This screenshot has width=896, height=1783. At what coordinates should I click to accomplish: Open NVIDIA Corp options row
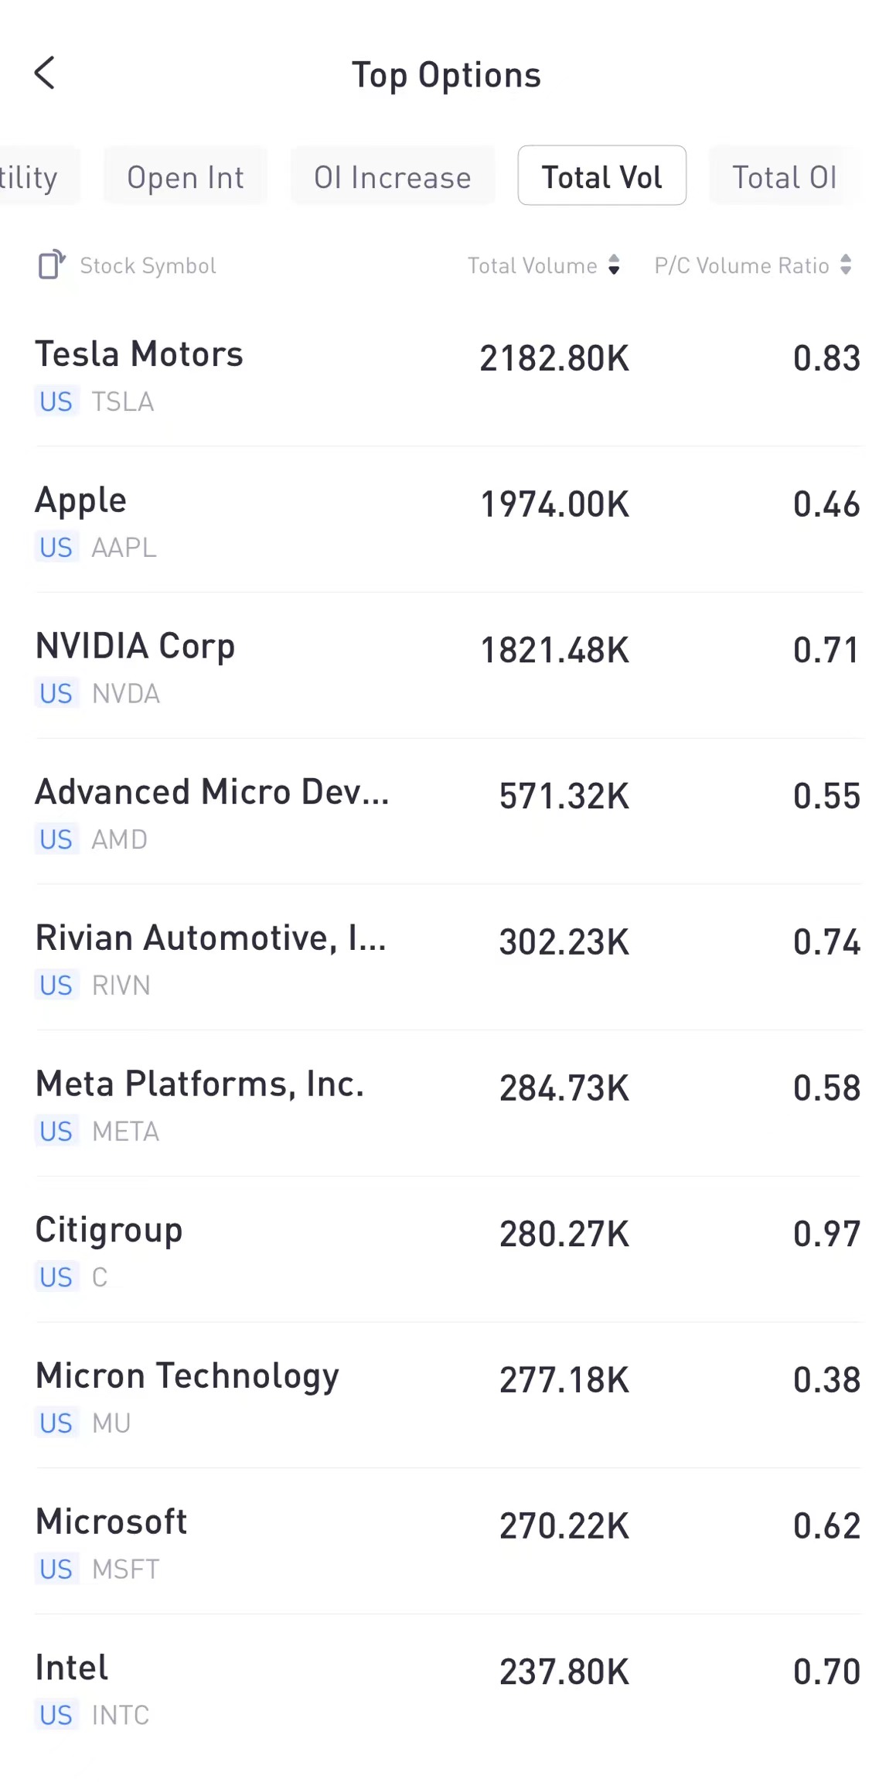click(x=448, y=668)
